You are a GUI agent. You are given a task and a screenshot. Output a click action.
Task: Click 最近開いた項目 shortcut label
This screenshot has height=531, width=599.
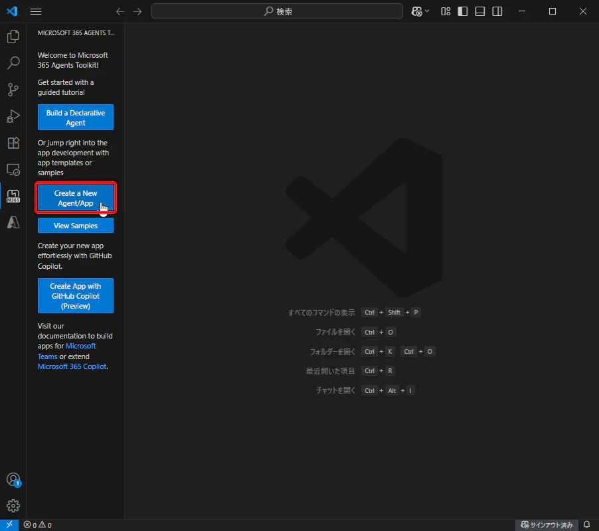tap(330, 370)
